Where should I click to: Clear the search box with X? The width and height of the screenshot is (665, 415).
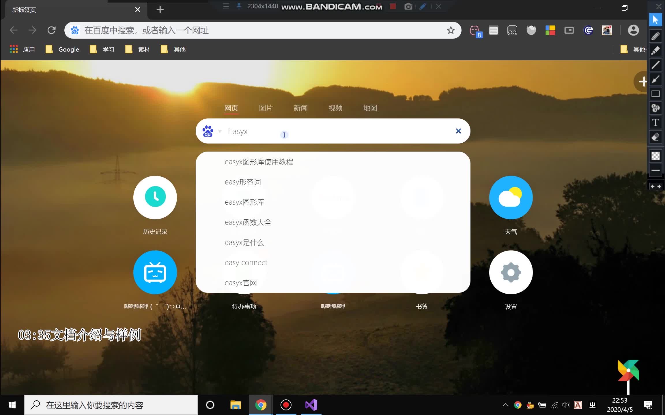coord(458,131)
